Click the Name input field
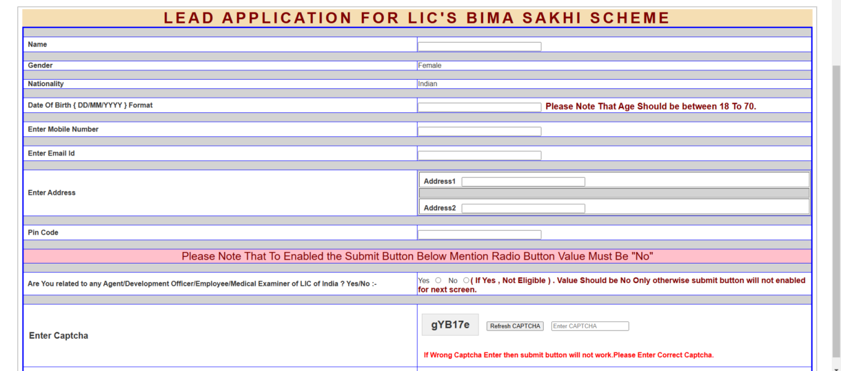This screenshot has height=371, width=841. click(x=479, y=46)
